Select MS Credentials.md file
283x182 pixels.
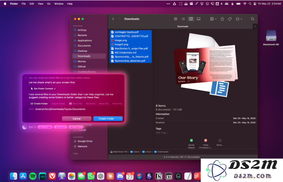[x=131, y=53]
